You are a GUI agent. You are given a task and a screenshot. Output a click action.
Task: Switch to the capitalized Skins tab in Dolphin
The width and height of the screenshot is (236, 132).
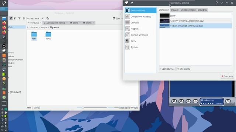[88, 23]
